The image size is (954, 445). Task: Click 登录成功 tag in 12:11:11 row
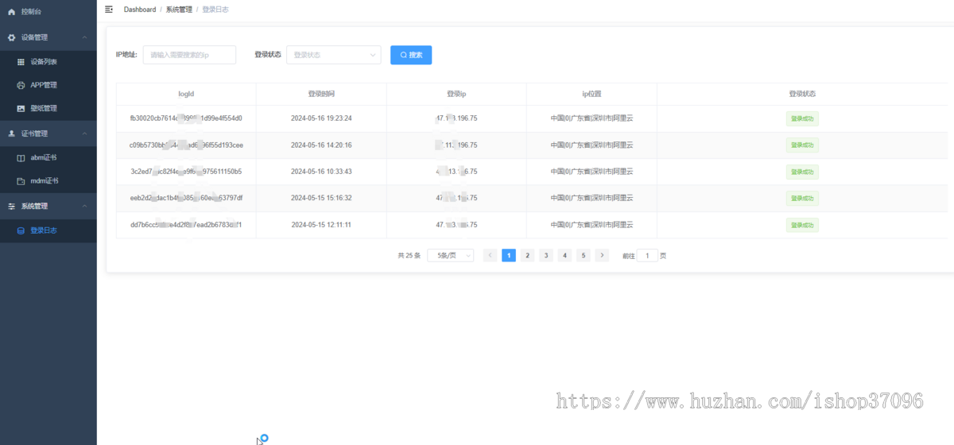point(802,225)
